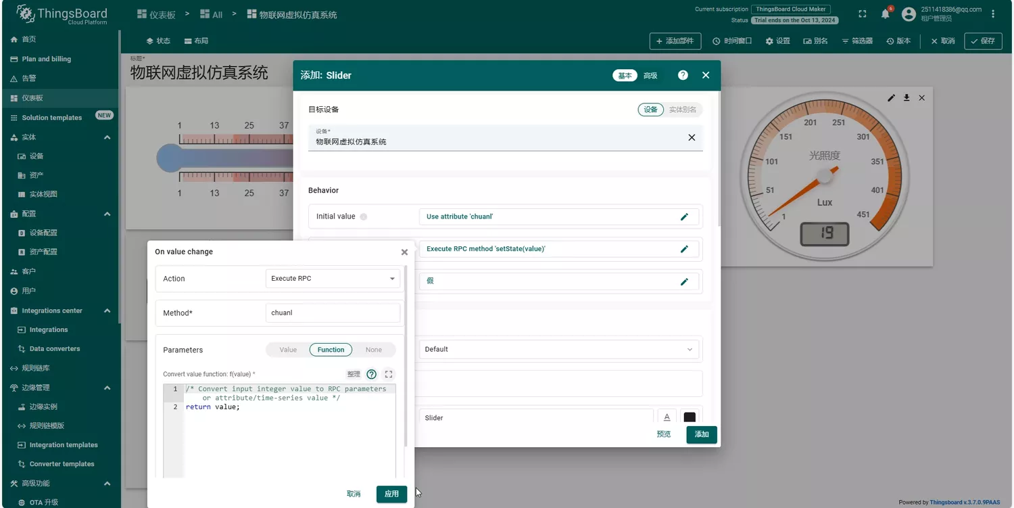Open the convert function help icon
The image size is (1014, 508).
tap(371, 374)
